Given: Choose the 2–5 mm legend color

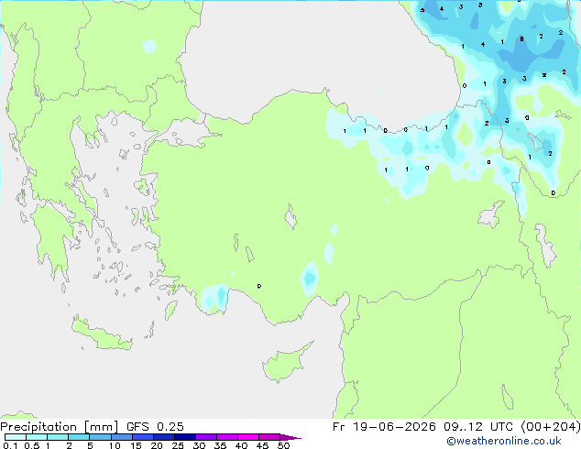Looking at the screenshot, I should click(x=79, y=437).
